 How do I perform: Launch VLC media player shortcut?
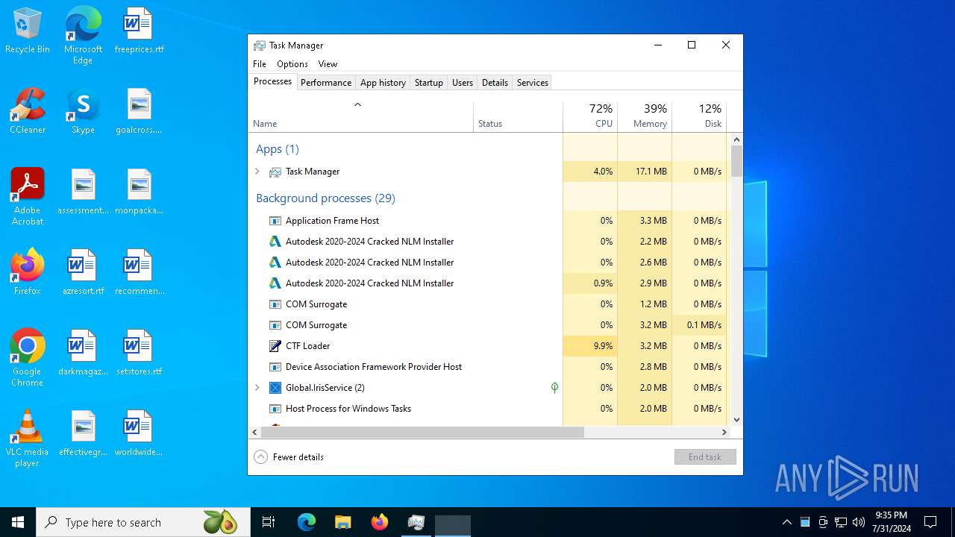pos(28,439)
